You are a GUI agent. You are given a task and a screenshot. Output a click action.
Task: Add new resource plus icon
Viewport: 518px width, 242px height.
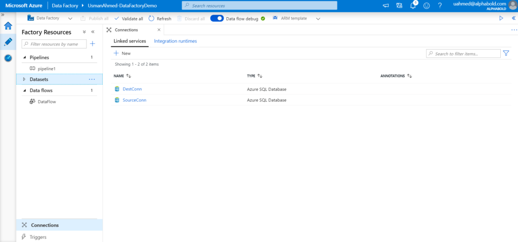click(x=93, y=43)
